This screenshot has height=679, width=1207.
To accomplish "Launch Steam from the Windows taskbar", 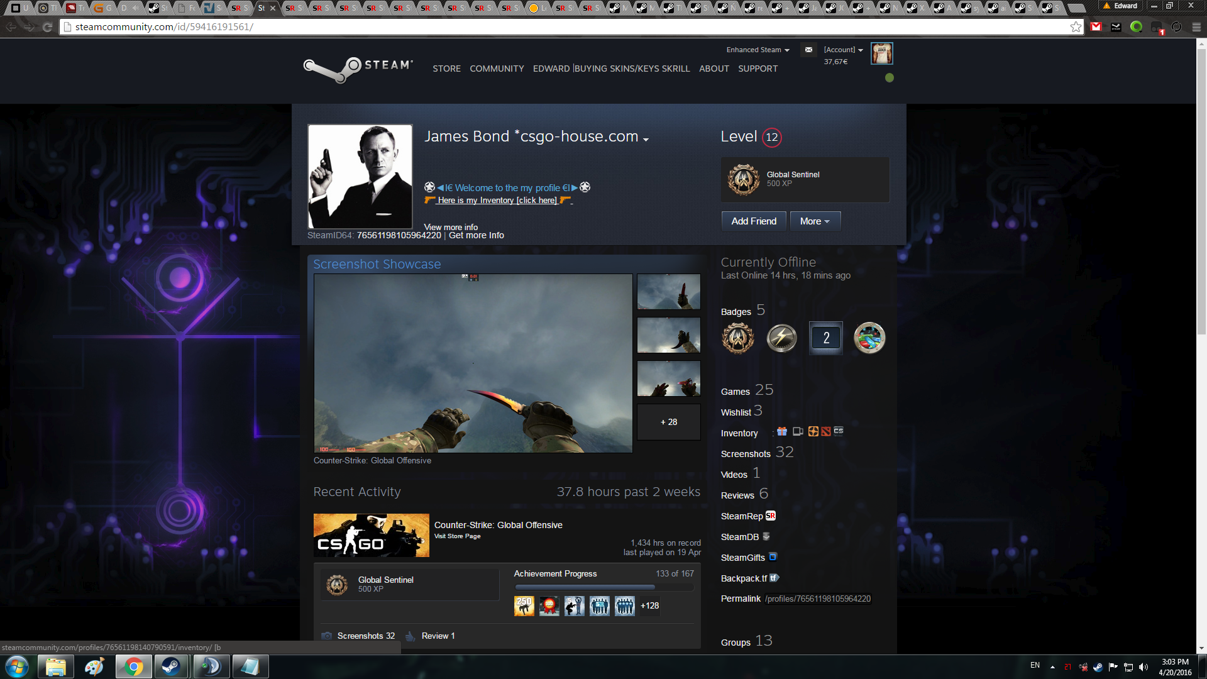I will 171,666.
